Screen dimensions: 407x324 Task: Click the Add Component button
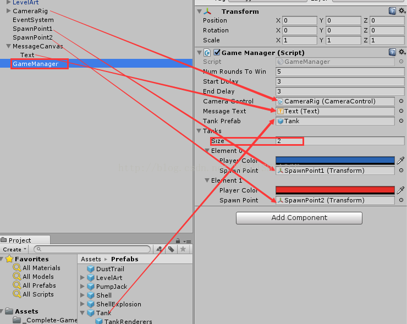coord(299,218)
